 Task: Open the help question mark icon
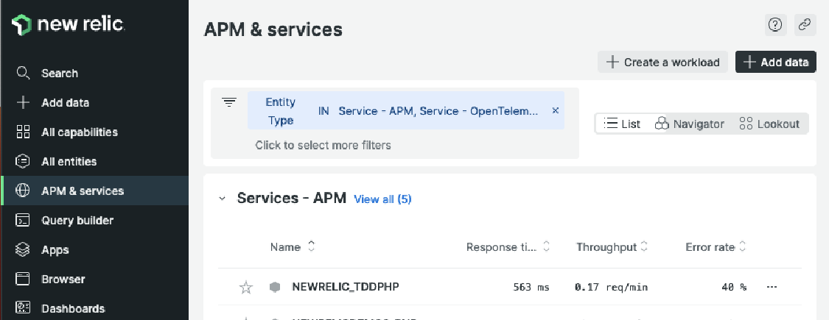[x=775, y=25]
